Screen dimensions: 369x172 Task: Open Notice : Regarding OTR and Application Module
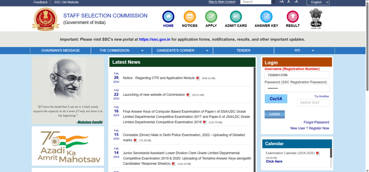click(x=159, y=78)
